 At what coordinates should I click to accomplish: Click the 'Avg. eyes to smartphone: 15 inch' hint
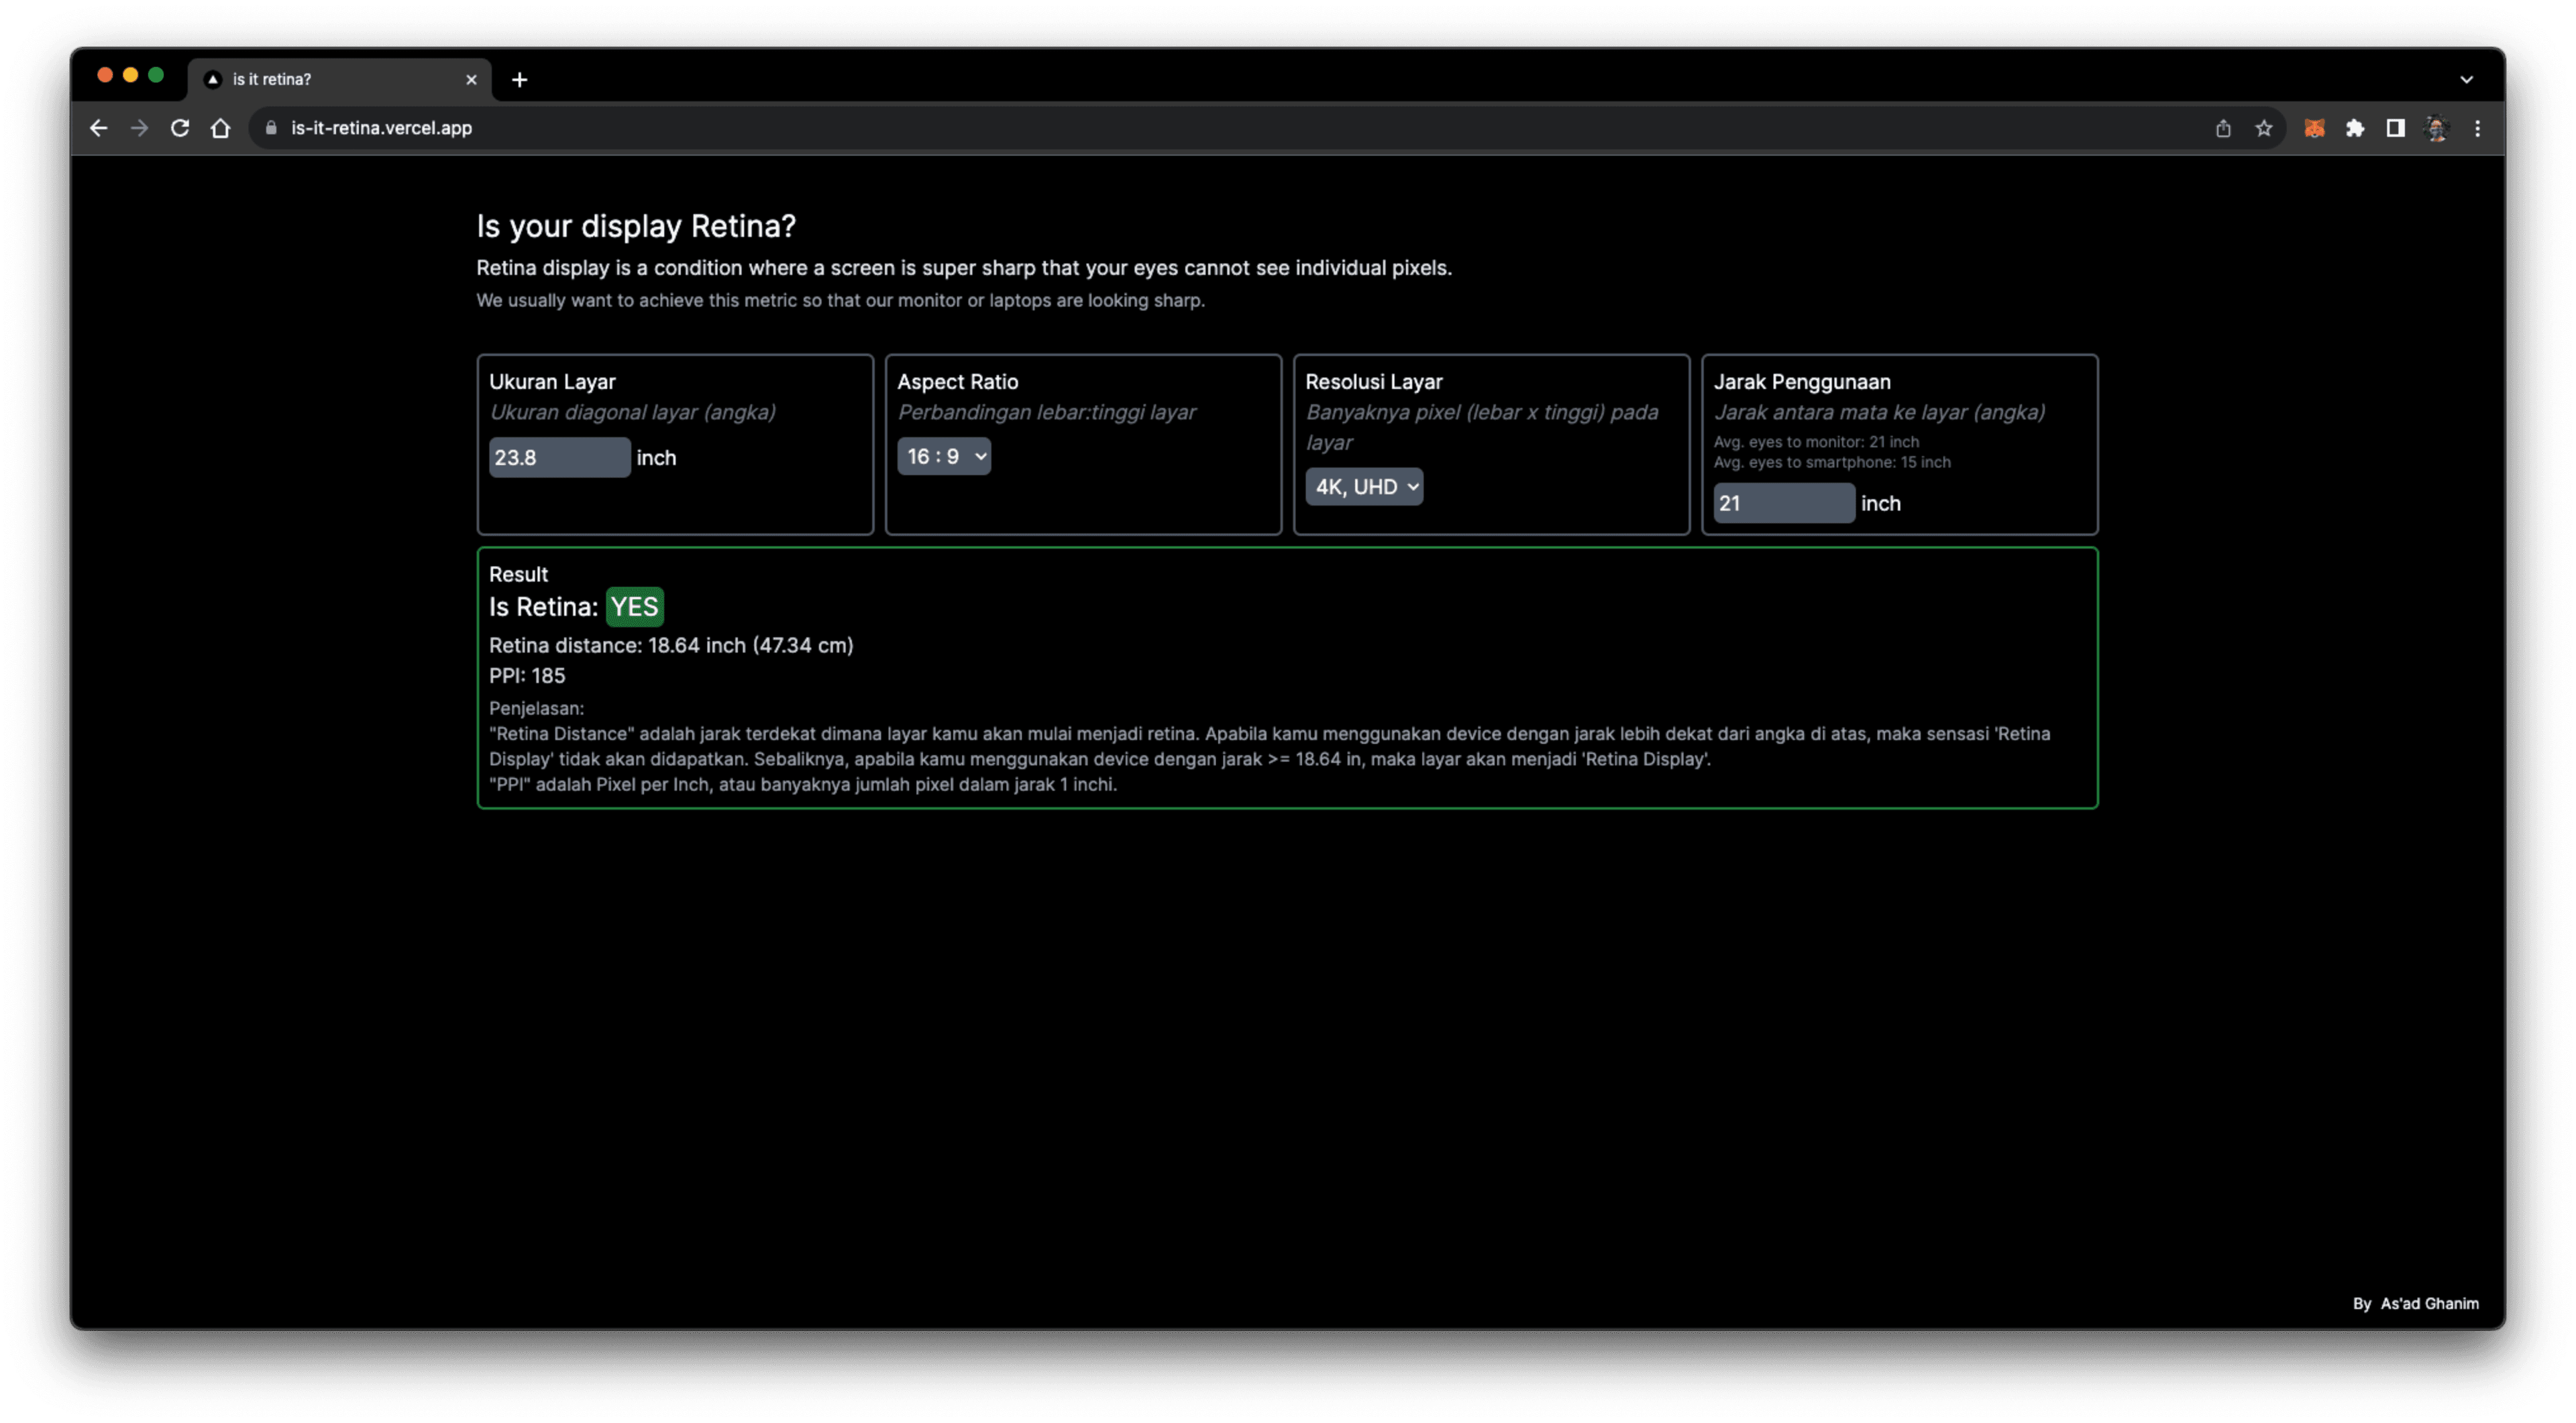1831,461
